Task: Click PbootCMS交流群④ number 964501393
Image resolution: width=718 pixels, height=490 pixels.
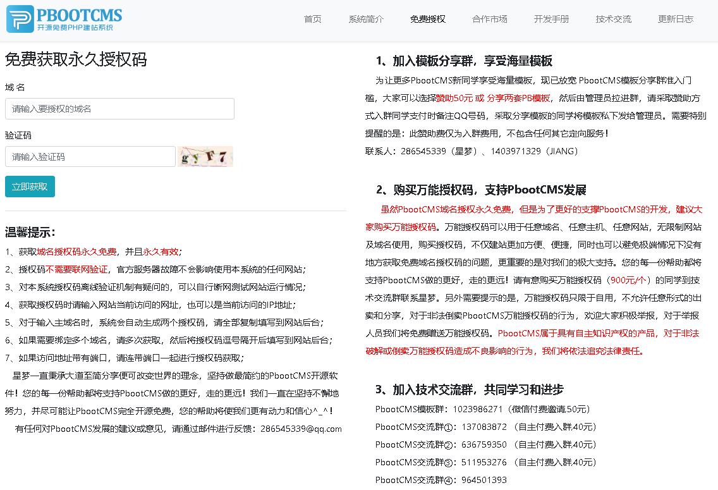Action: (x=484, y=481)
